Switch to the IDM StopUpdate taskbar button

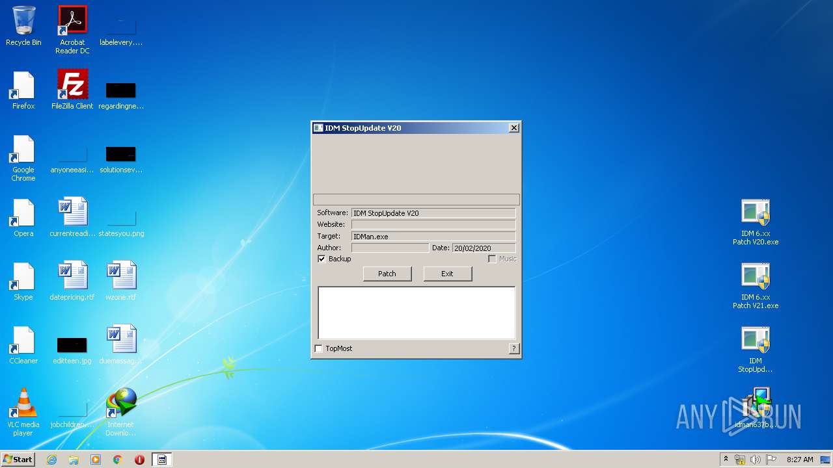tap(162, 460)
